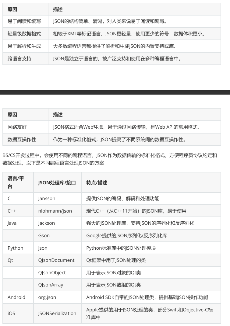Click the library cell 'JSONSerialization'

57,313
